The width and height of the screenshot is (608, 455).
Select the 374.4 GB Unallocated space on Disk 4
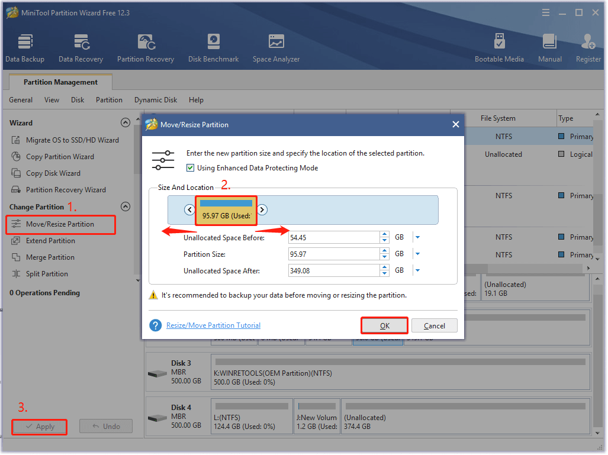[x=465, y=416]
